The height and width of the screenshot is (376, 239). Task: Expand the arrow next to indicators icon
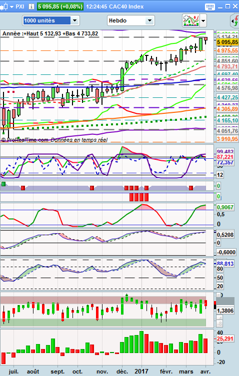point(203,20)
